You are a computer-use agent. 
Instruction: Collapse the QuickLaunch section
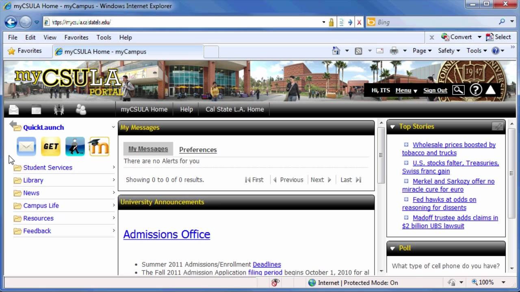click(x=113, y=127)
